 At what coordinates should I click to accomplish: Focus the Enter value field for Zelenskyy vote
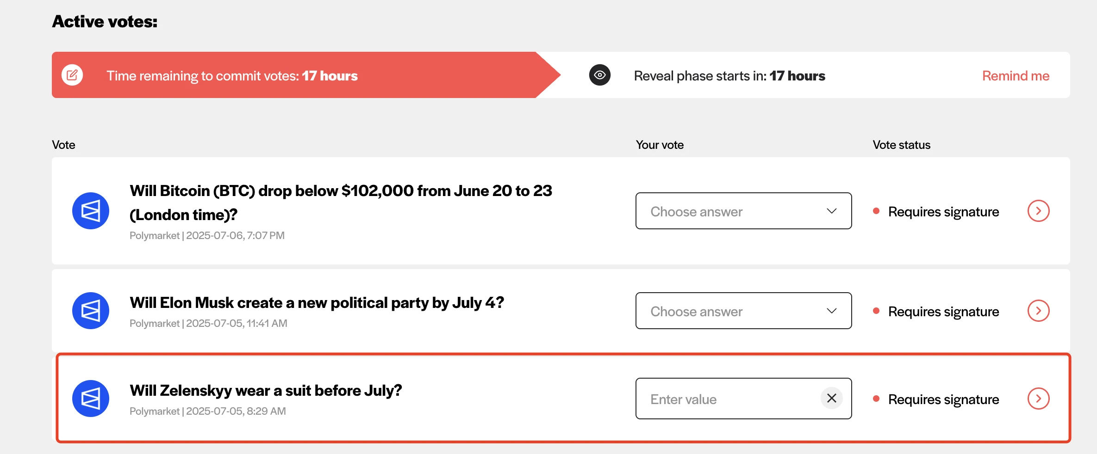(x=727, y=399)
